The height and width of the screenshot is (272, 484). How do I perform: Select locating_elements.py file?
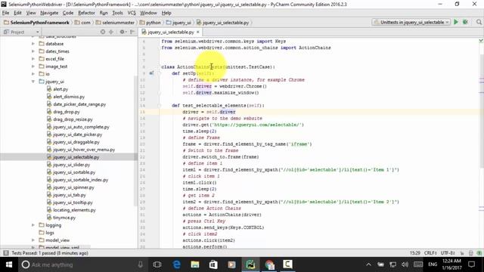pos(74,210)
